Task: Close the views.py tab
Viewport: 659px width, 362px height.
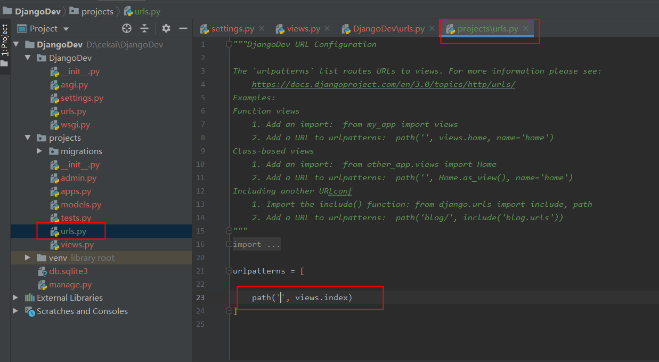Action: point(327,29)
